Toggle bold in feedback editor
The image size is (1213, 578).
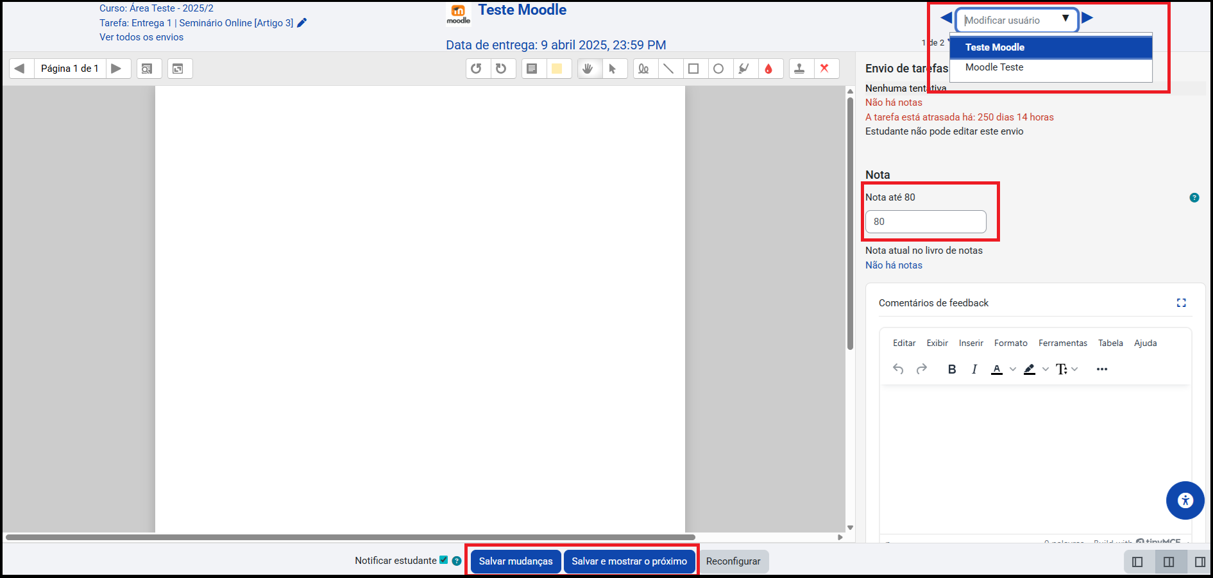(952, 369)
